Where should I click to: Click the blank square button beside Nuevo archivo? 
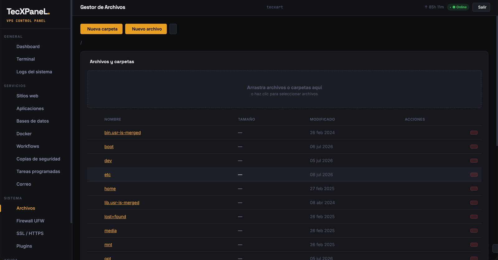[173, 29]
